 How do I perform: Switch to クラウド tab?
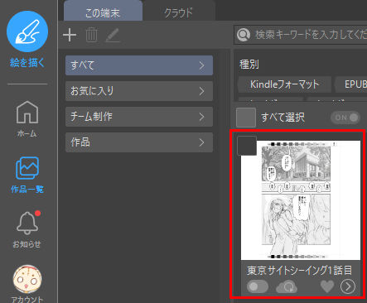(x=178, y=12)
